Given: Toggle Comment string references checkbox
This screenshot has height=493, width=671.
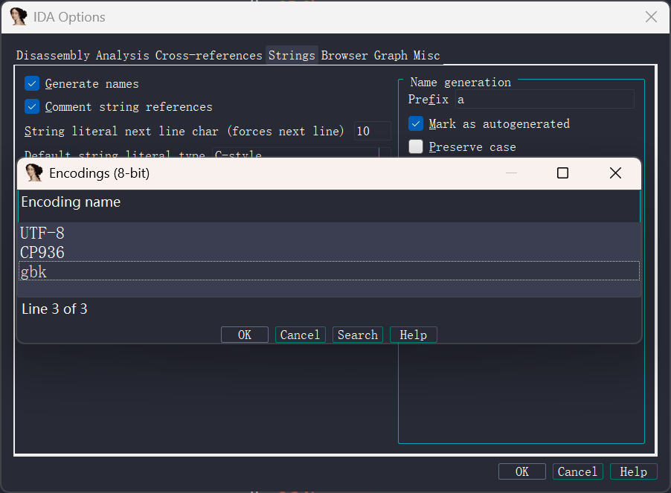Looking at the screenshot, I should (32, 106).
